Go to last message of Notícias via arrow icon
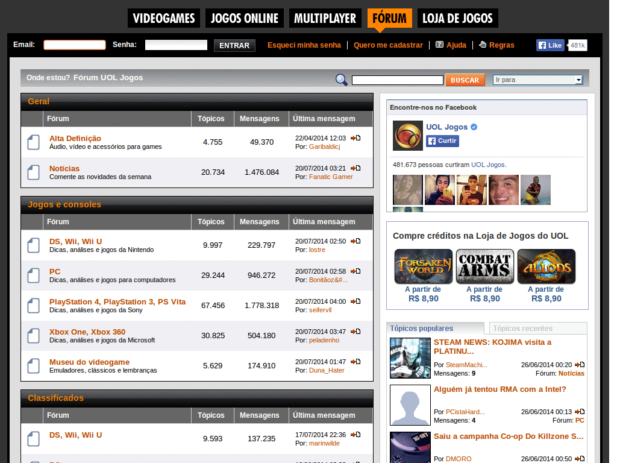617x463 pixels. click(355, 168)
